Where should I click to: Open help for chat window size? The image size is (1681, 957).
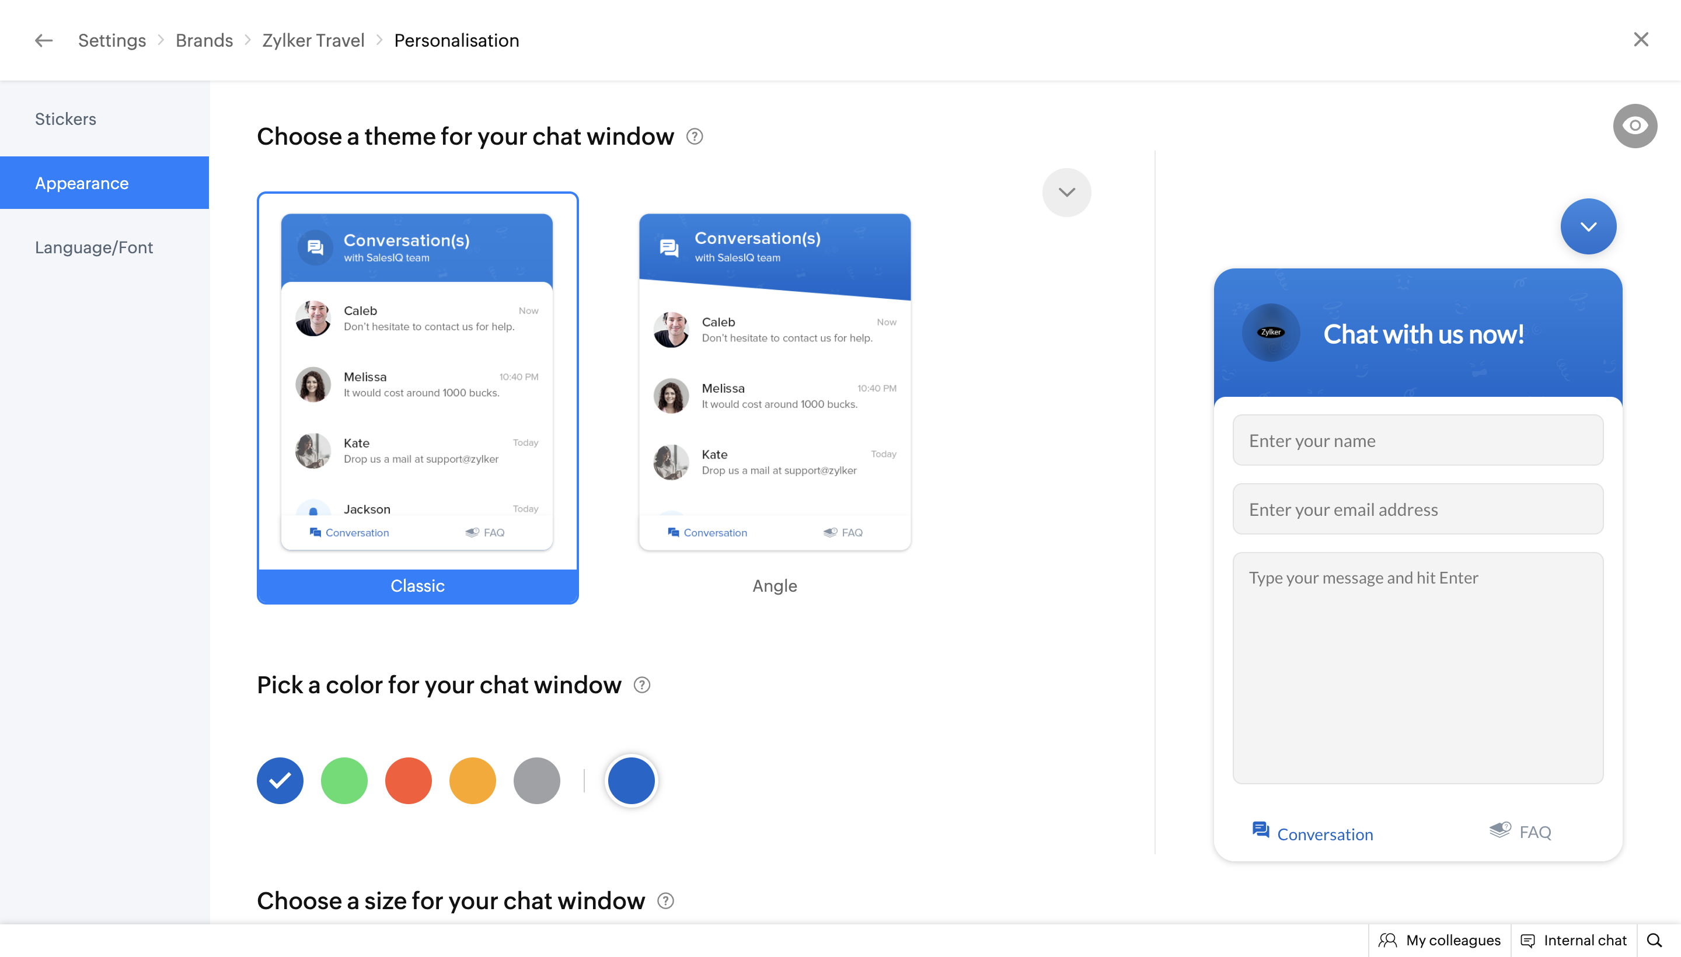click(x=665, y=900)
